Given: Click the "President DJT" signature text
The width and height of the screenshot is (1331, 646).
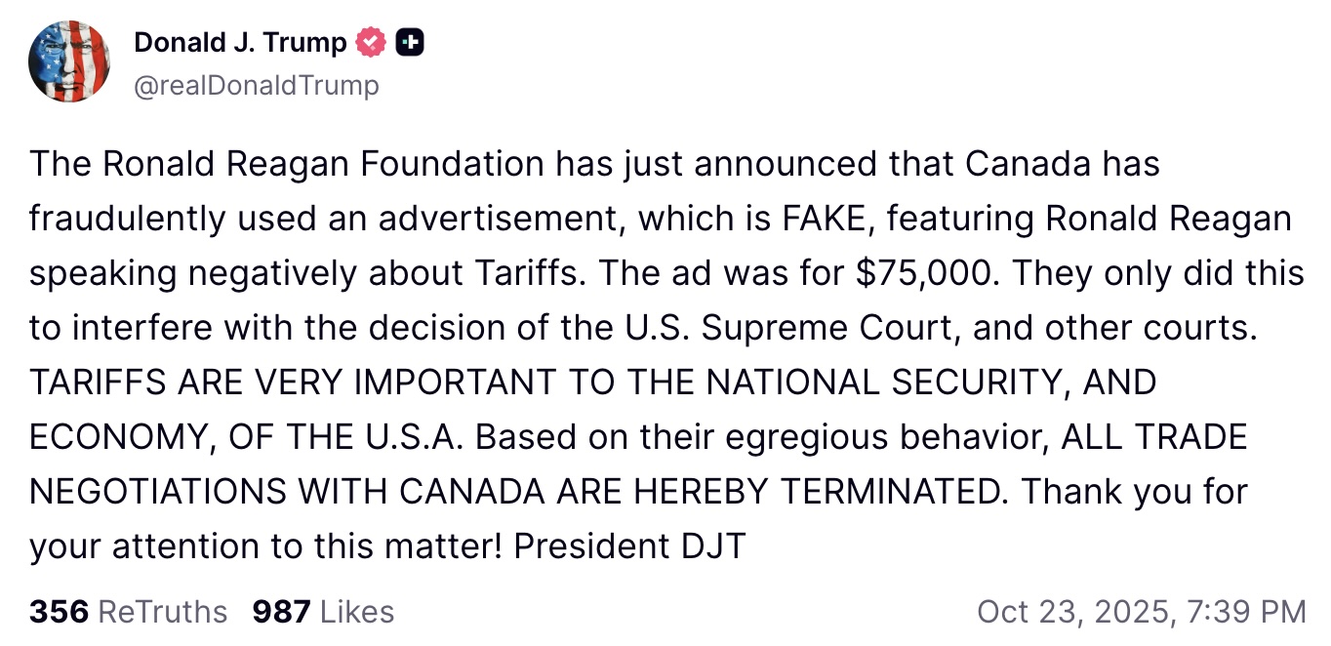Looking at the screenshot, I should (629, 545).
